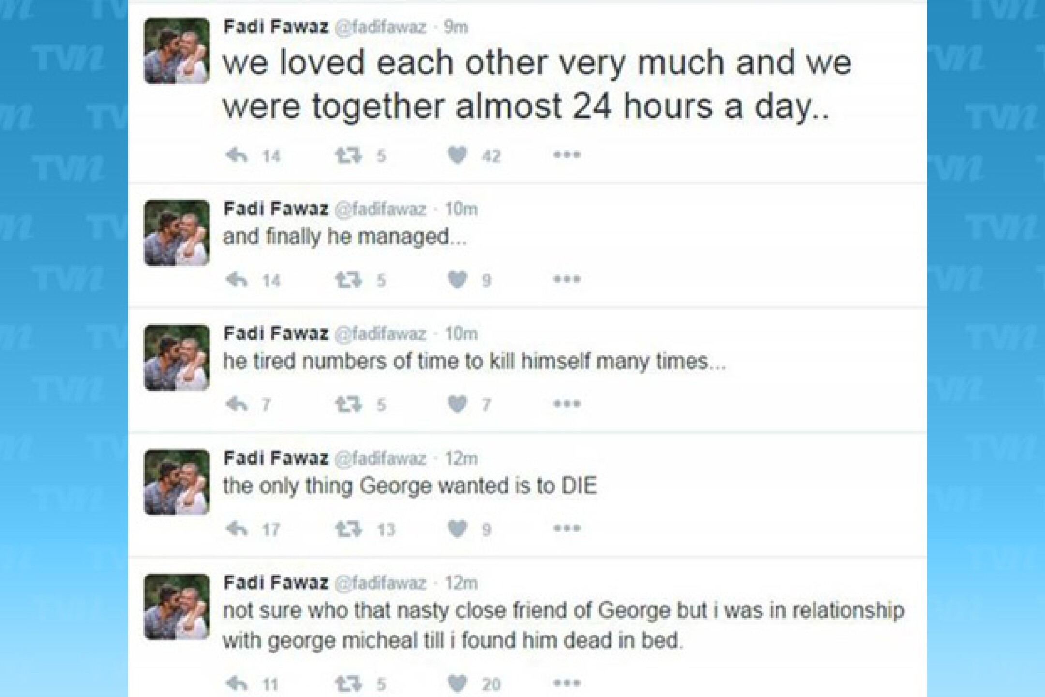This screenshot has height=697, width=1045.
Task: Retweet the 'he tired numbers of time' tweet
Action: pos(348,404)
